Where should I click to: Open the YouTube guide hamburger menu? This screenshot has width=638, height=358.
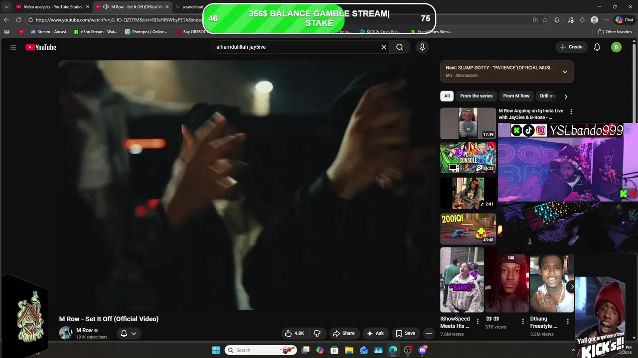coord(13,47)
